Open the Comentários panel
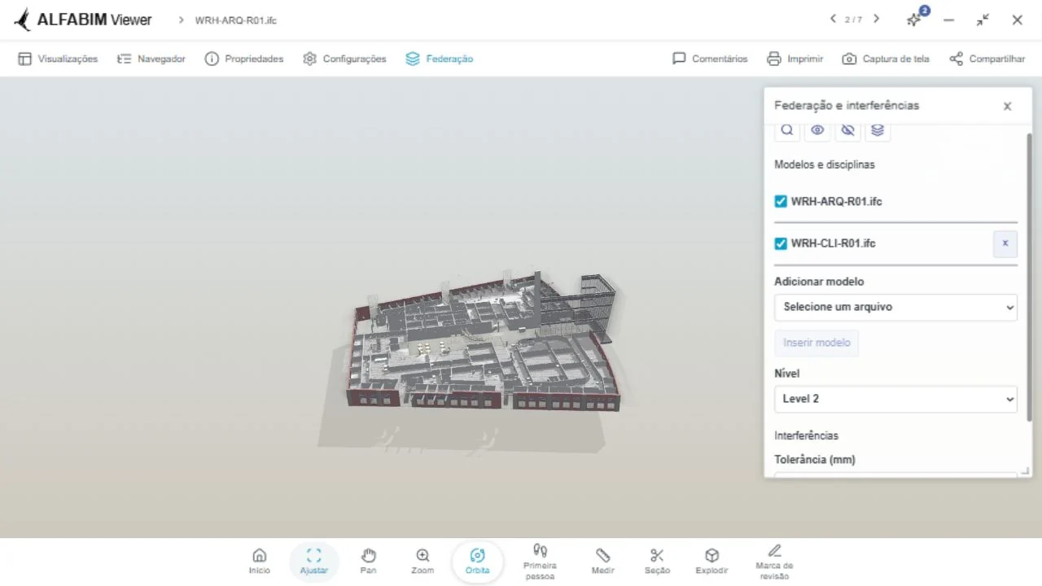1042x586 pixels. pos(710,59)
